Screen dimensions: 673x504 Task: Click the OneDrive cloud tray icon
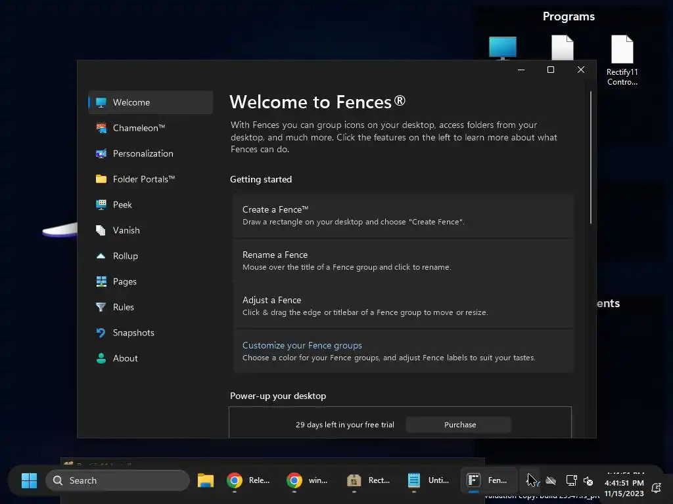pos(551,480)
